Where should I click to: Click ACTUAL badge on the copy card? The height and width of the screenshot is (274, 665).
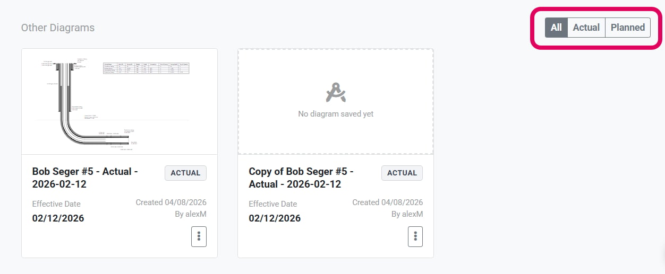[x=402, y=173]
